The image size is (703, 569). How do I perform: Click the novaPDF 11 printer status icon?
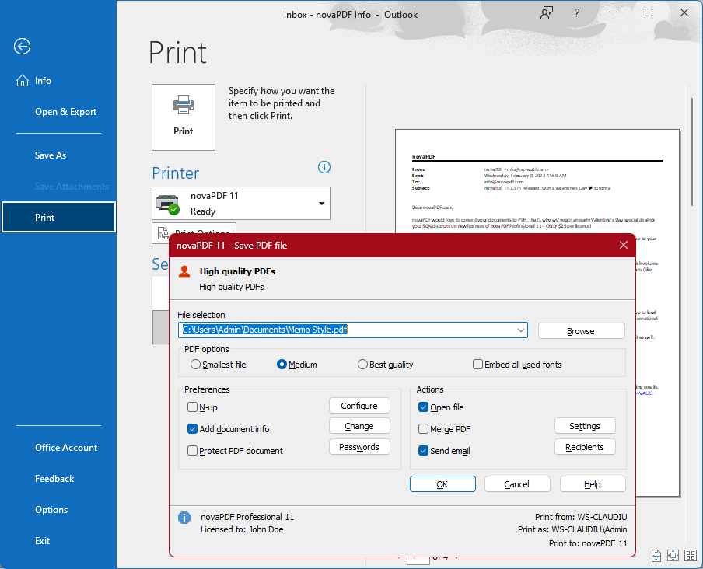point(168,204)
